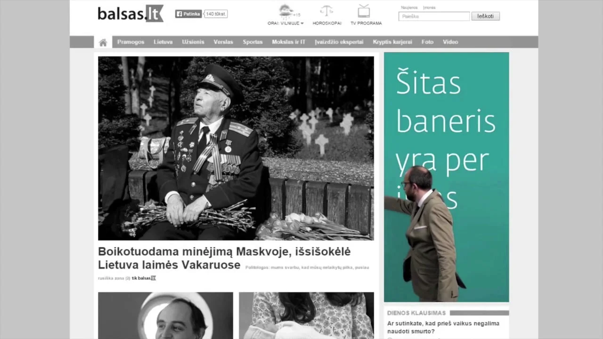The image size is (603, 339).
Task: Click the 140 tūkst. like counter
Action: click(x=216, y=14)
